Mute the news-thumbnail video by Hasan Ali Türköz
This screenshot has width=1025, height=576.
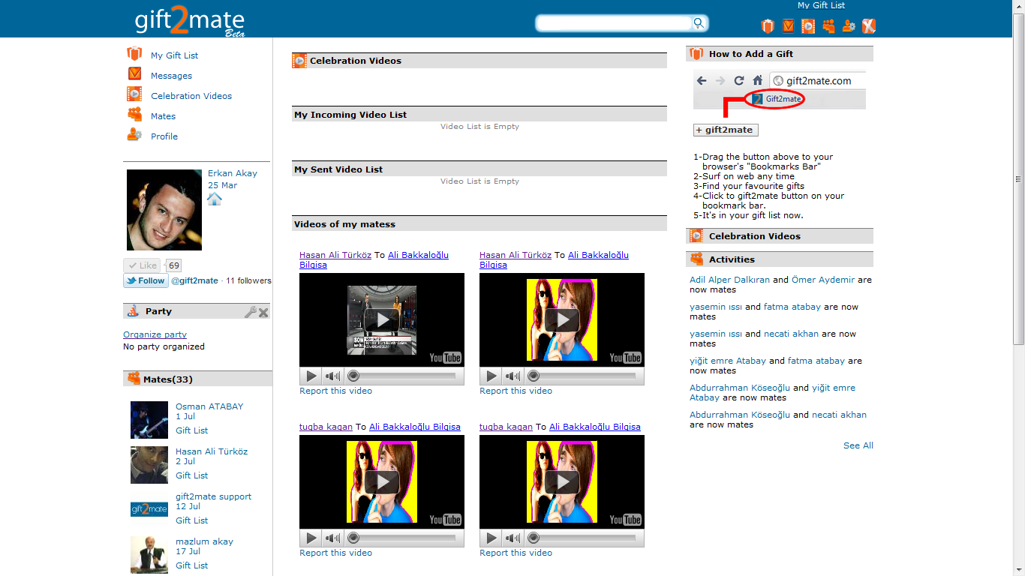click(332, 376)
